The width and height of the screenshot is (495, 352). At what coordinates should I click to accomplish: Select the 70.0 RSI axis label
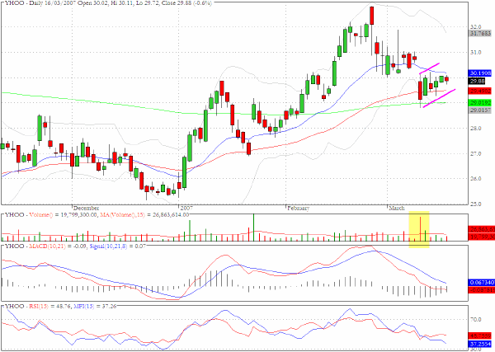[x=476, y=320]
